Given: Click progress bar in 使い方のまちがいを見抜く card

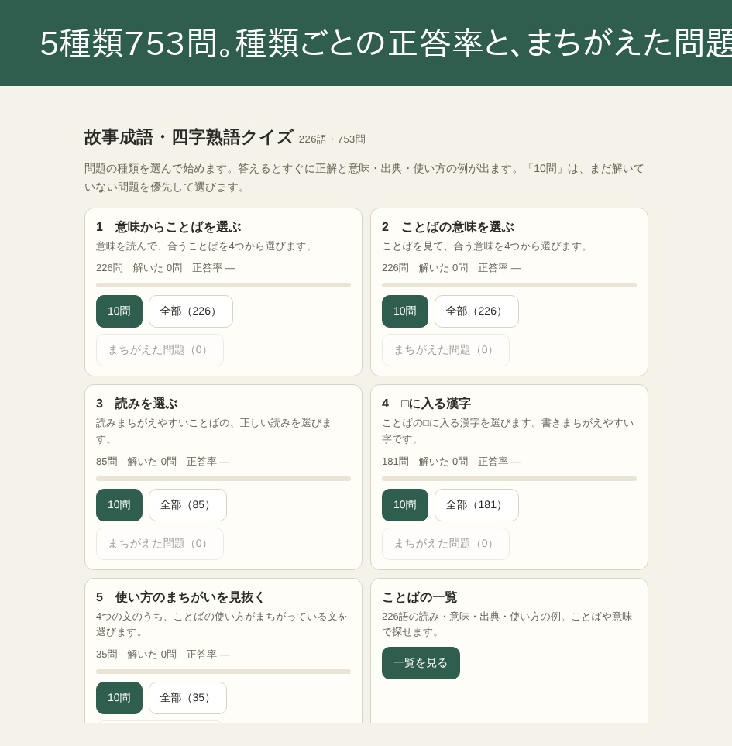Looking at the screenshot, I should point(224,672).
